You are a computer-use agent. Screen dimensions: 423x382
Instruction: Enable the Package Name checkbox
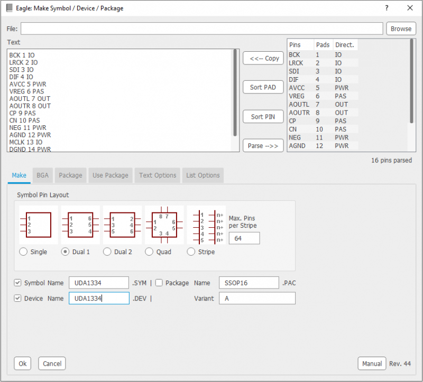tap(159, 283)
